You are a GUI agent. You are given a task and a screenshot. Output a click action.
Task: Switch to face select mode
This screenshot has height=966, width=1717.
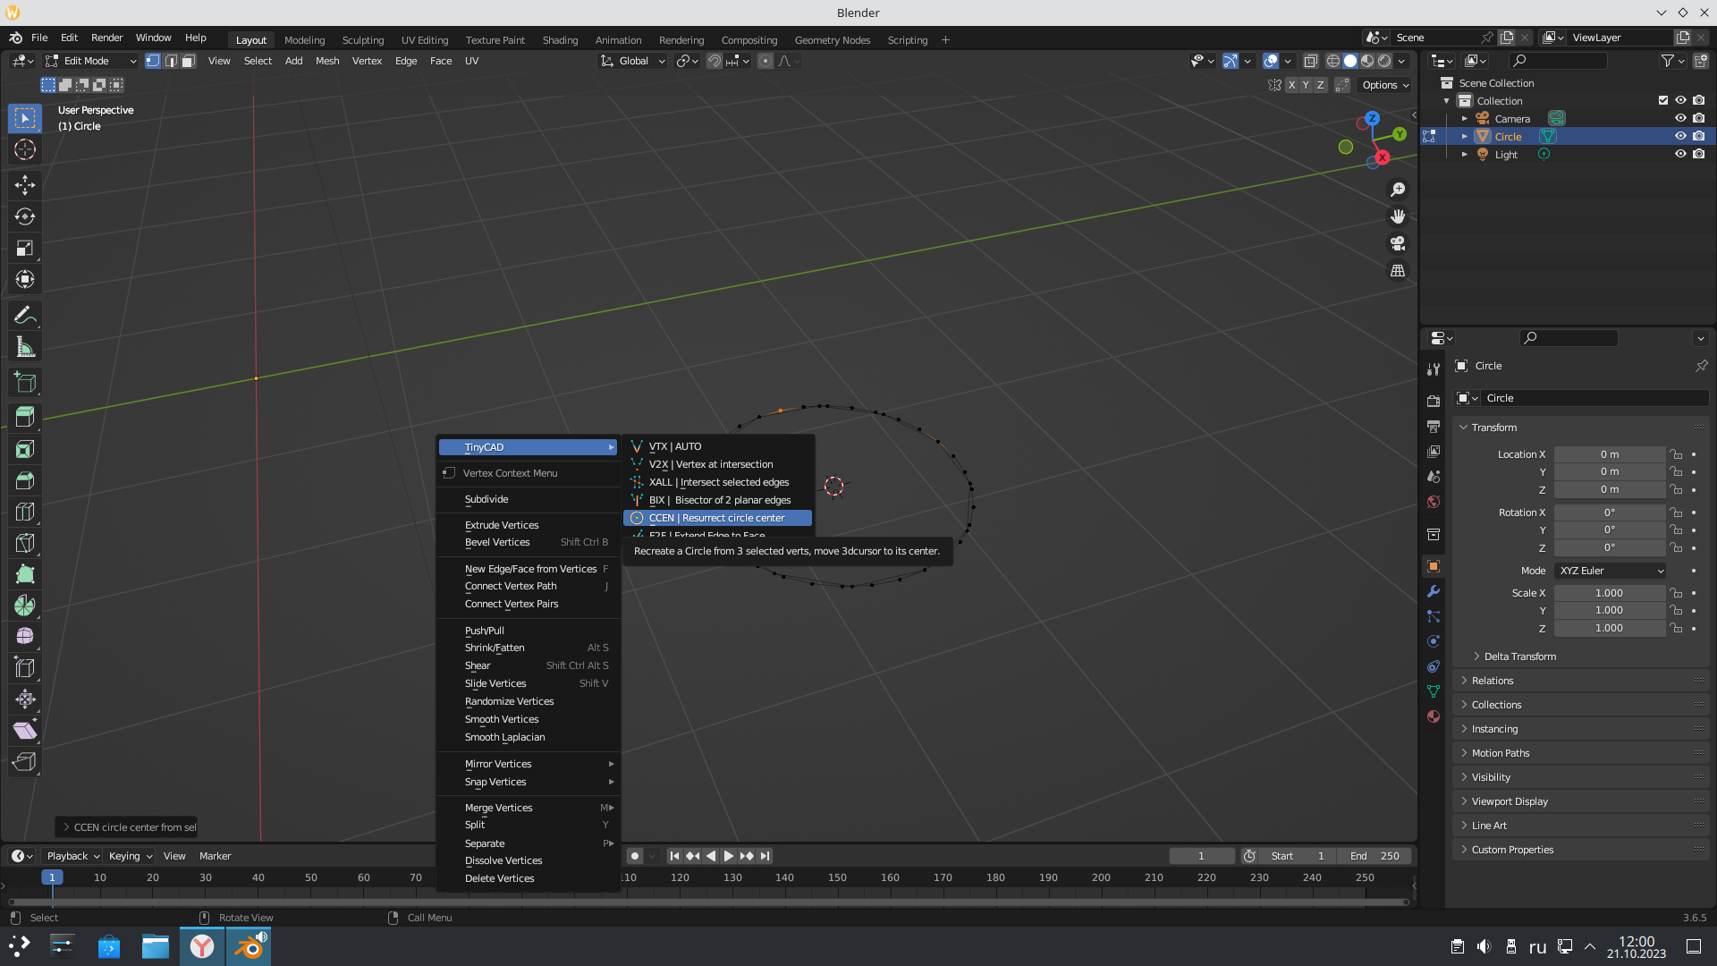point(189,61)
